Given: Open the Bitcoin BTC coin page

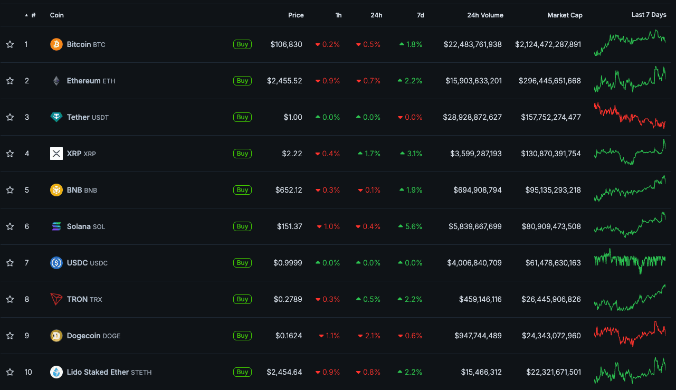Looking at the screenshot, I should coord(86,44).
